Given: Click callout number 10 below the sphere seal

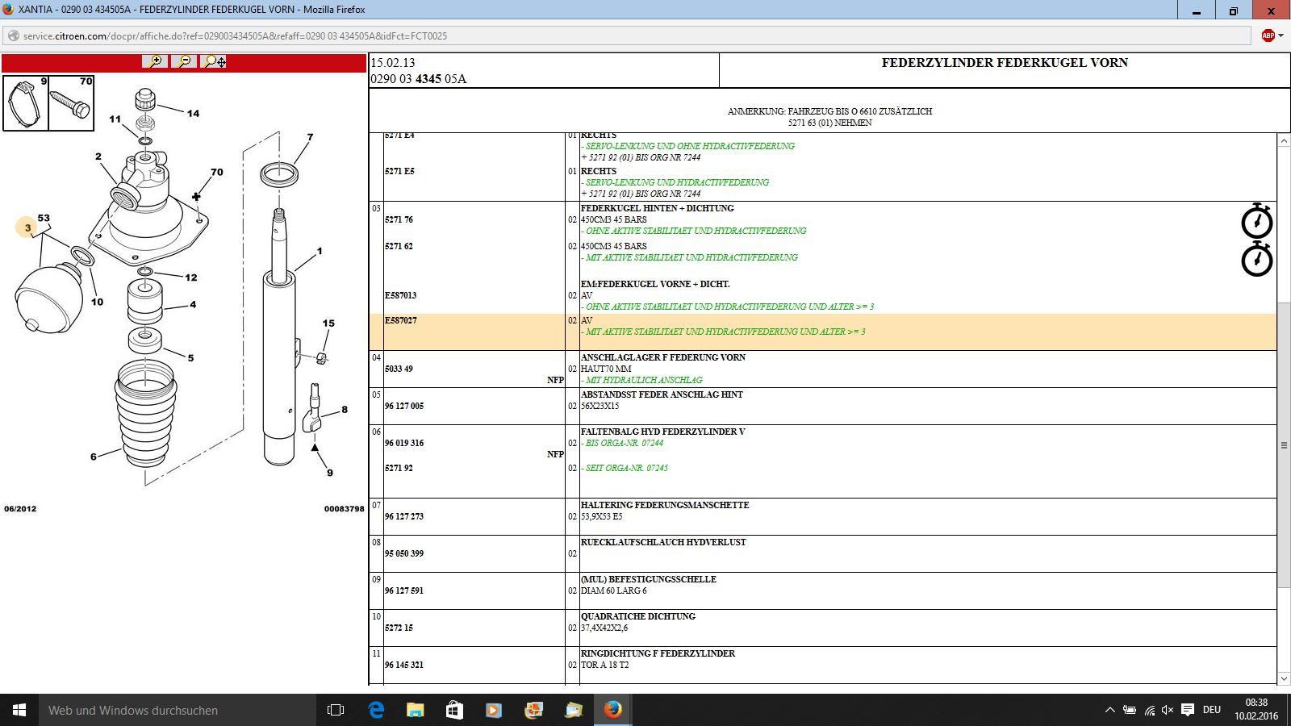Looking at the screenshot, I should [97, 302].
